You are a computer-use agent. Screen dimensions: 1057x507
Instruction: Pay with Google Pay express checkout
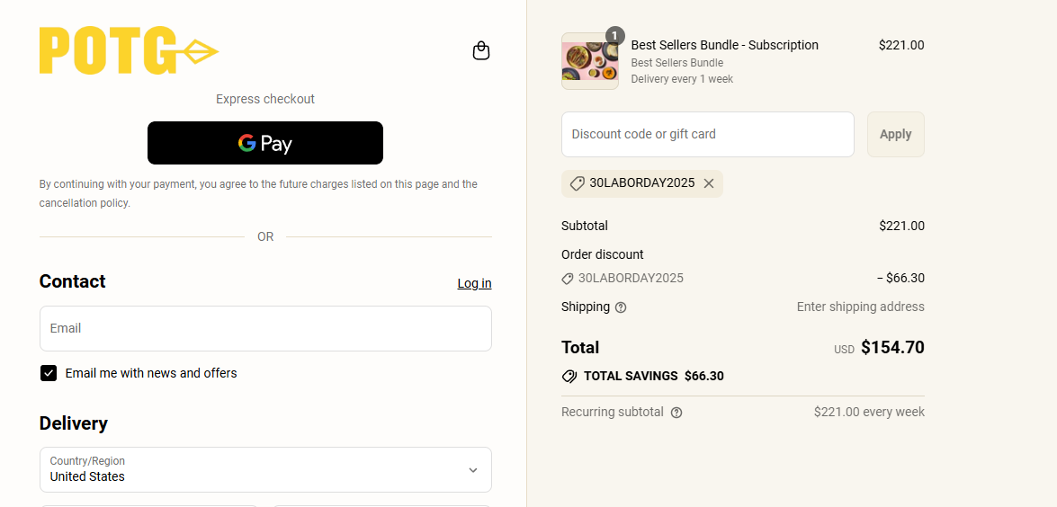point(265,143)
